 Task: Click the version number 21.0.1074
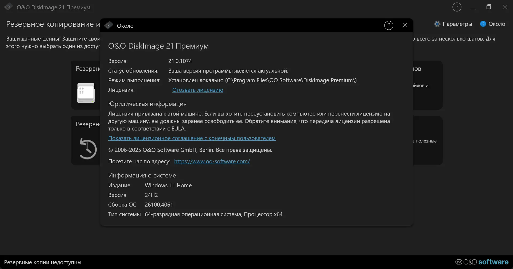tap(180, 61)
